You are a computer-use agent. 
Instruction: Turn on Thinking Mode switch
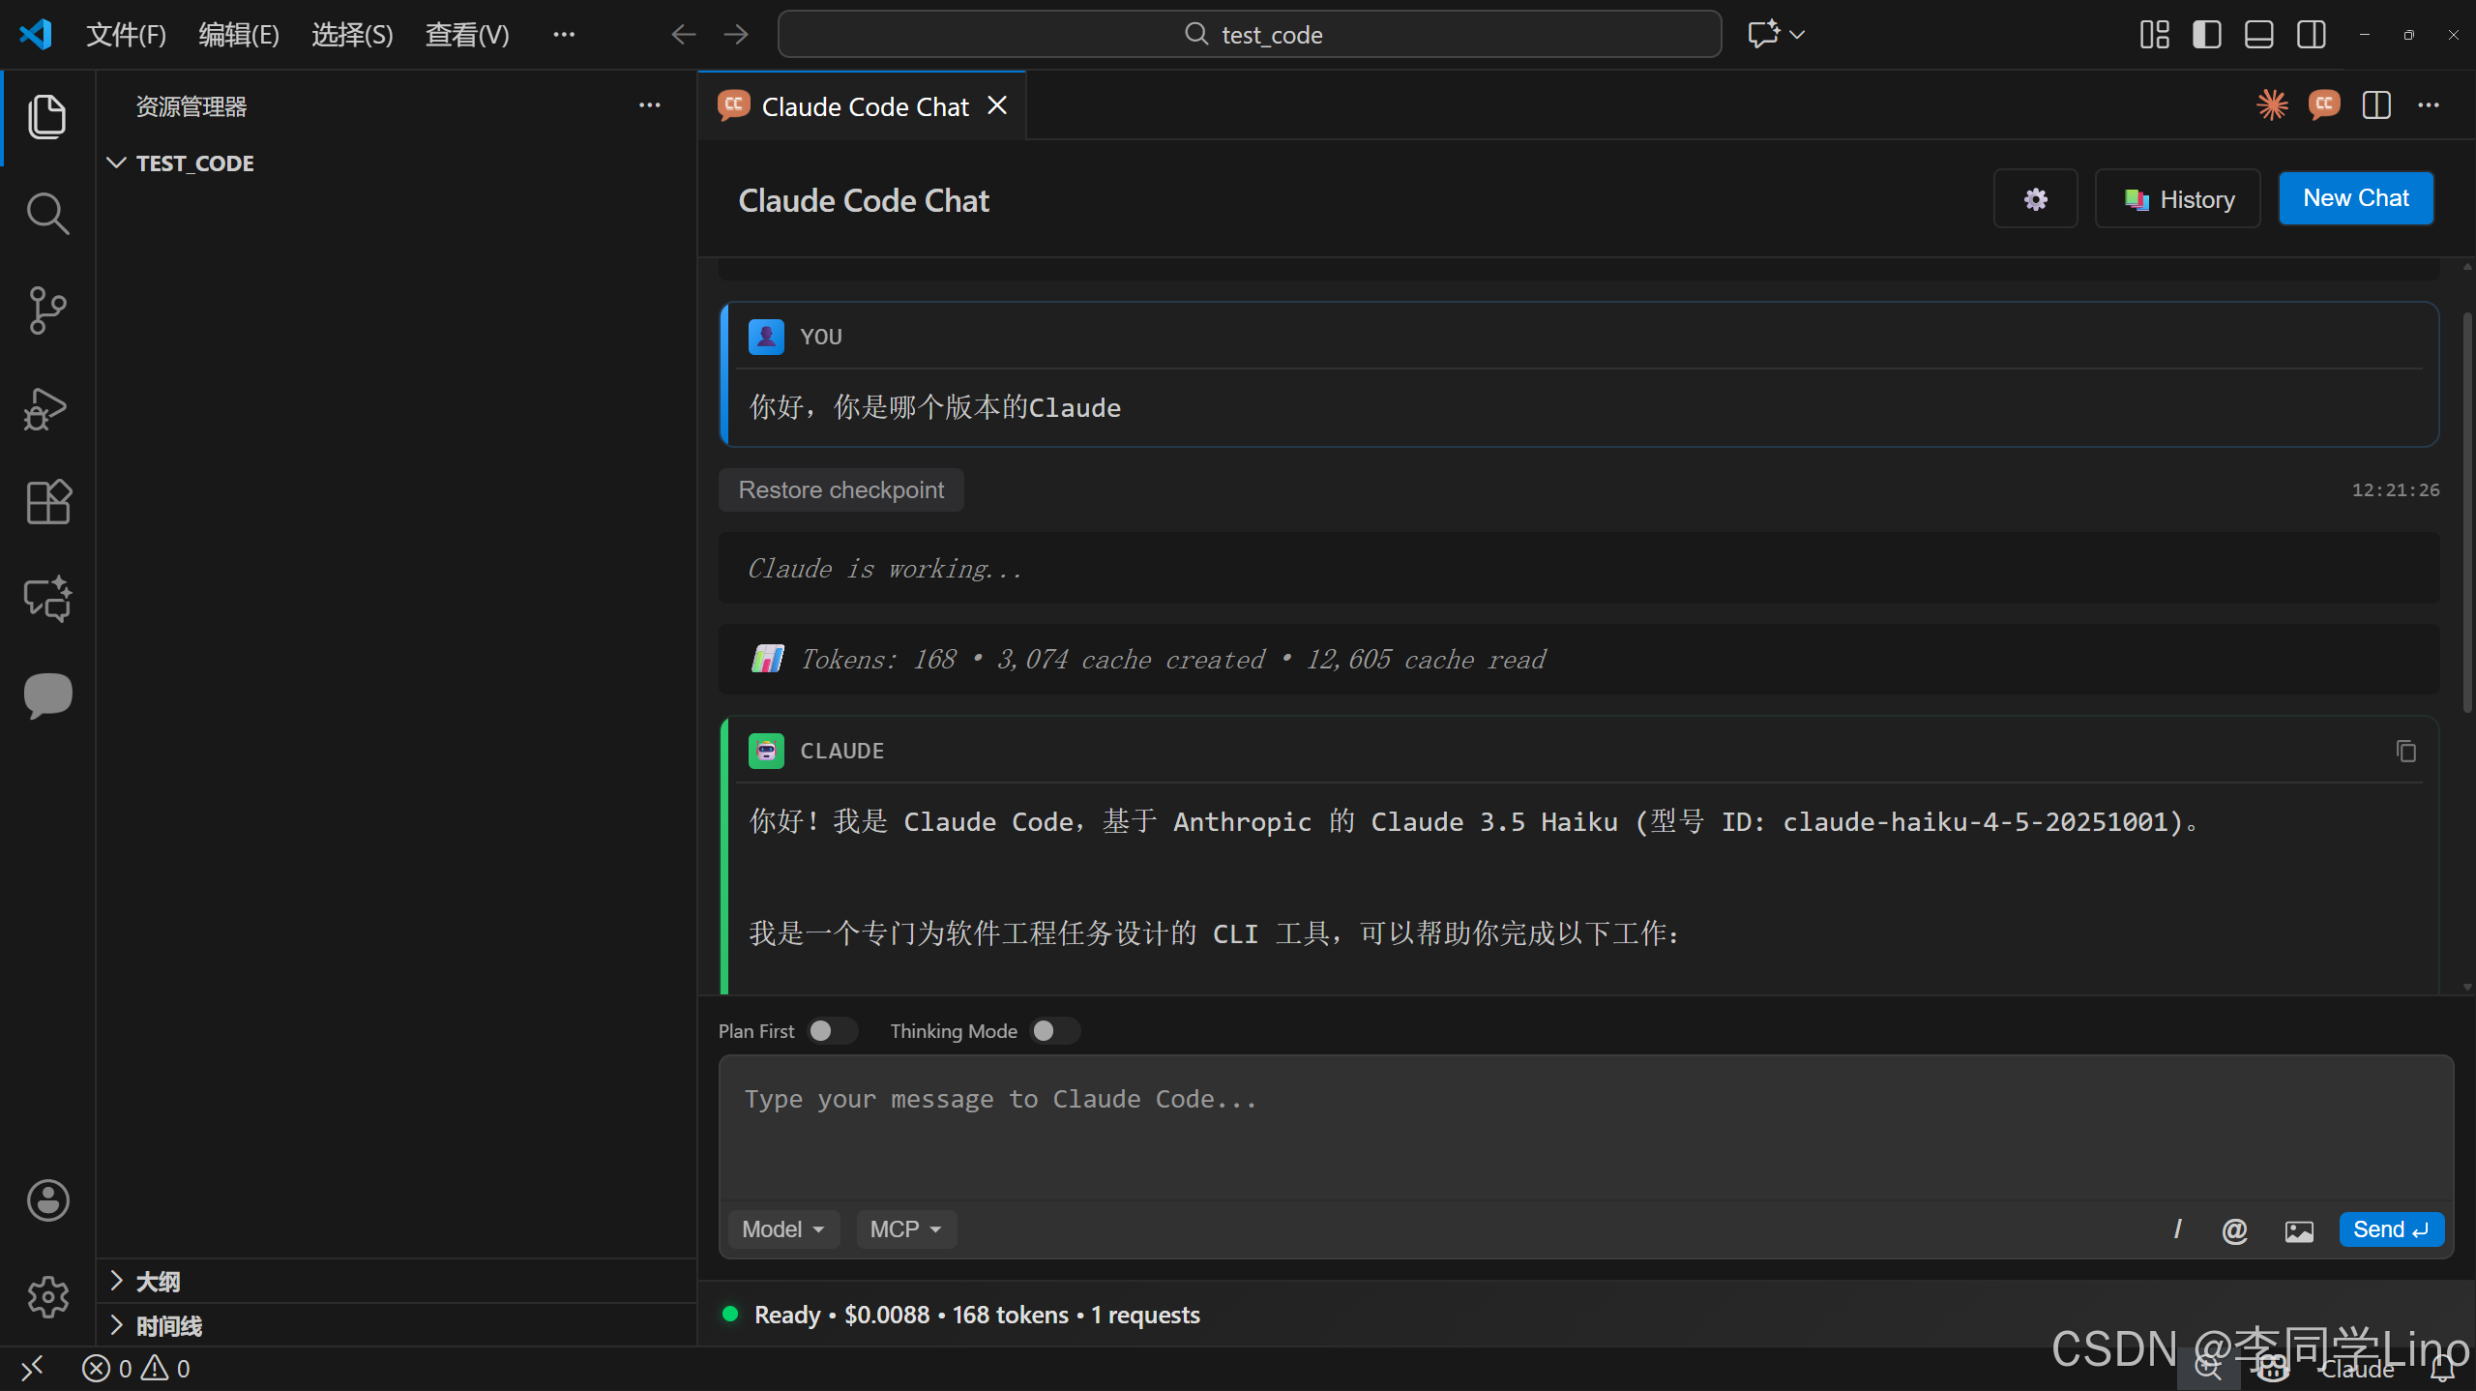click(1054, 1031)
